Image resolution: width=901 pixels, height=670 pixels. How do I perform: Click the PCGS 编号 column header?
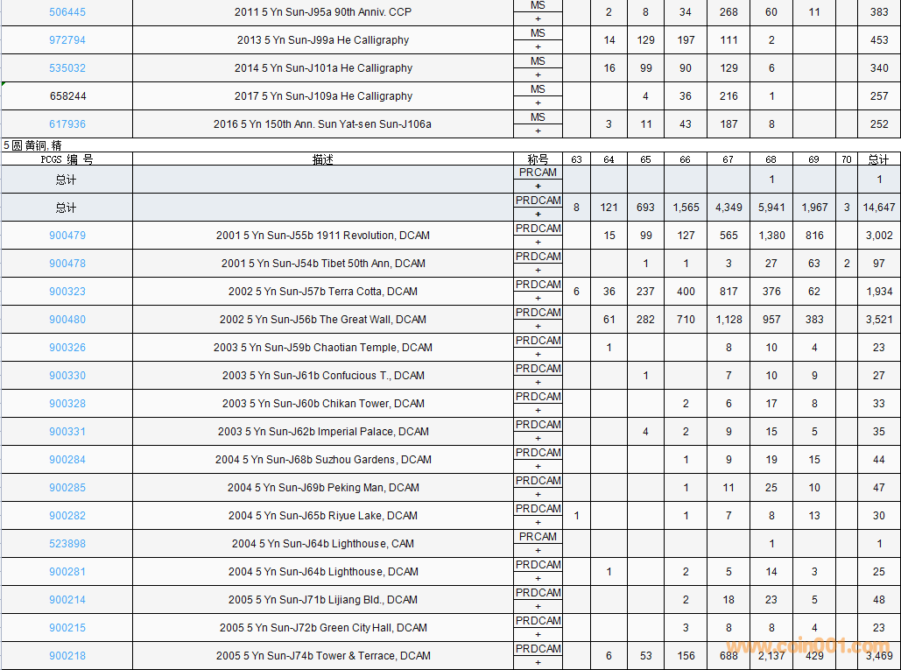pyautogui.click(x=67, y=159)
